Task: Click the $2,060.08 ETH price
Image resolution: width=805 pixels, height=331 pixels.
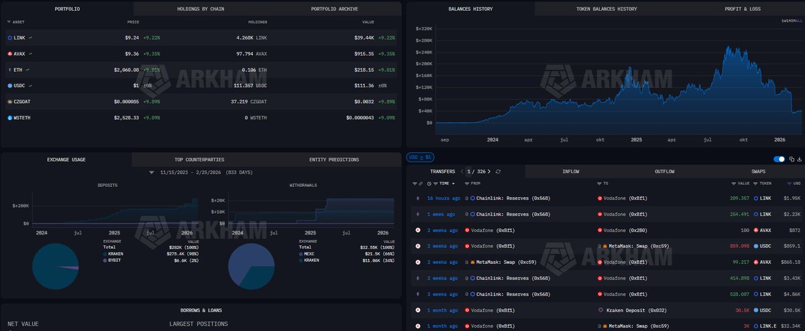Action: [x=126, y=70]
